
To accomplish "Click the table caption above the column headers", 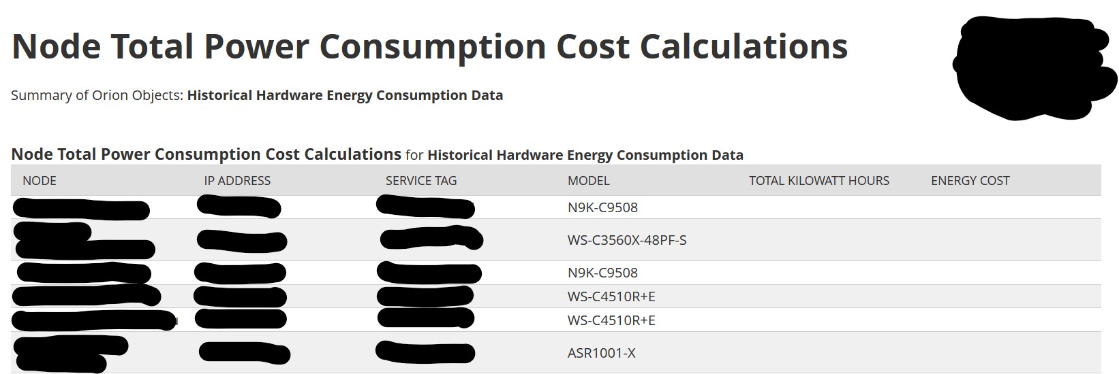I will [x=377, y=154].
